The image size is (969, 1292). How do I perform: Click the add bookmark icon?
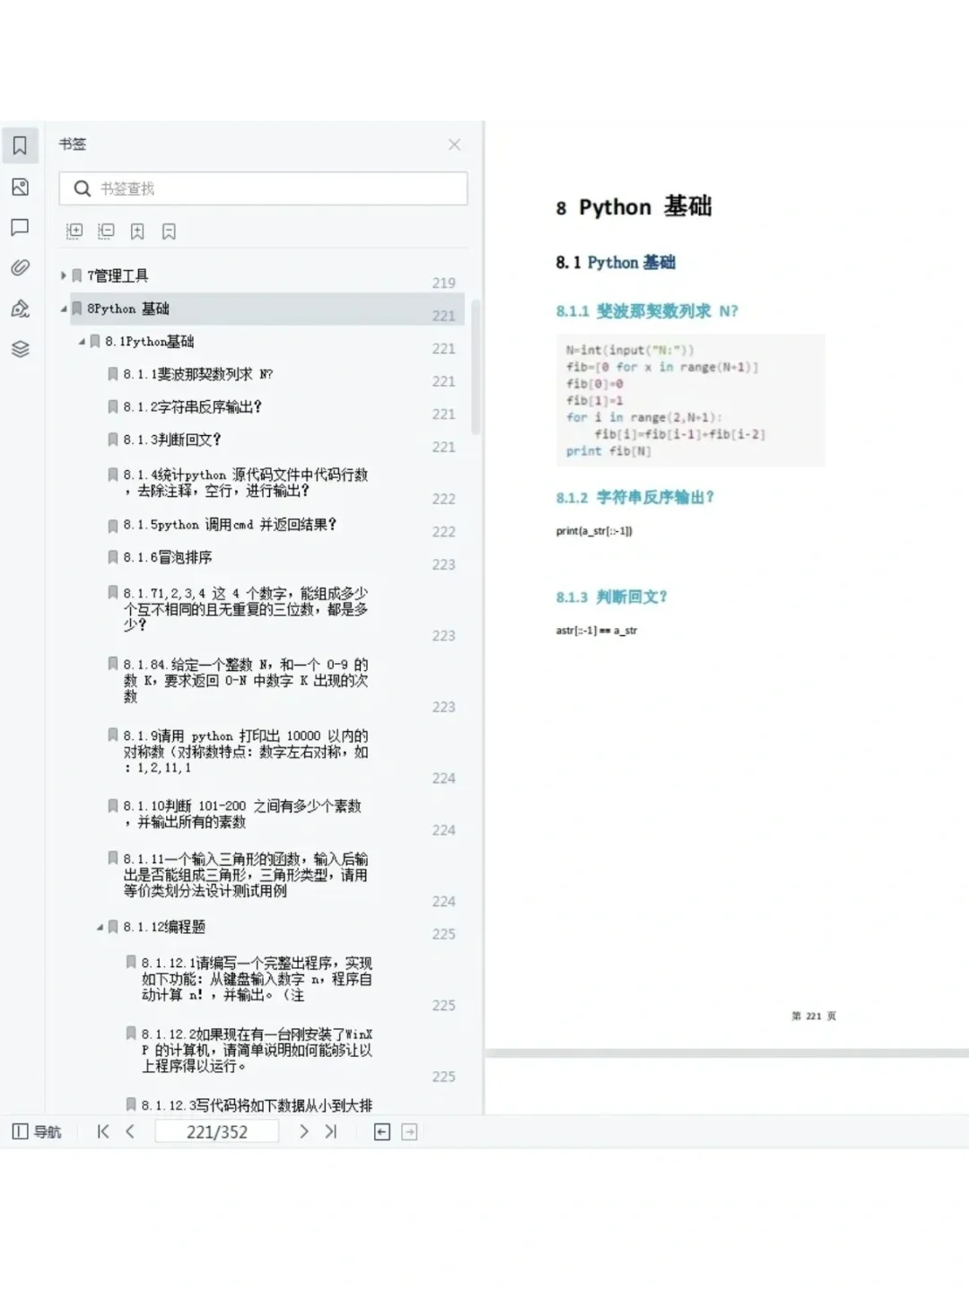pos(138,231)
